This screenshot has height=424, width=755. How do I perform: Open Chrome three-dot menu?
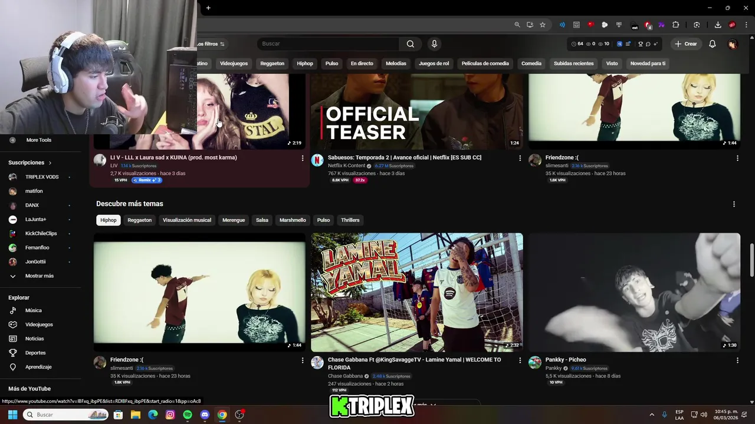click(747, 25)
